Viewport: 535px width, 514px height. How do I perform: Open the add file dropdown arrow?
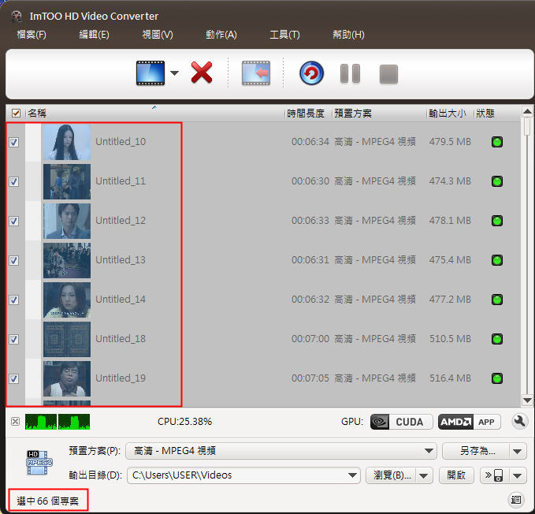174,73
